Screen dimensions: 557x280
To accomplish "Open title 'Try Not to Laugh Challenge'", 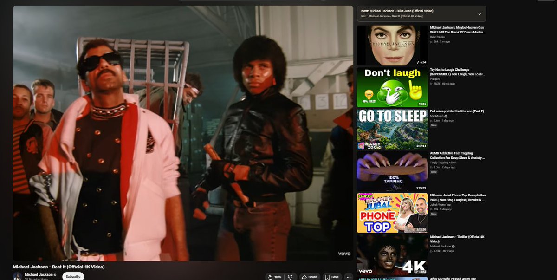I will 458,72.
